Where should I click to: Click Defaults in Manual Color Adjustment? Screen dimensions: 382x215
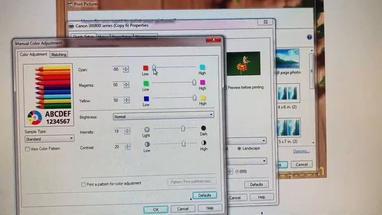pos(205,195)
